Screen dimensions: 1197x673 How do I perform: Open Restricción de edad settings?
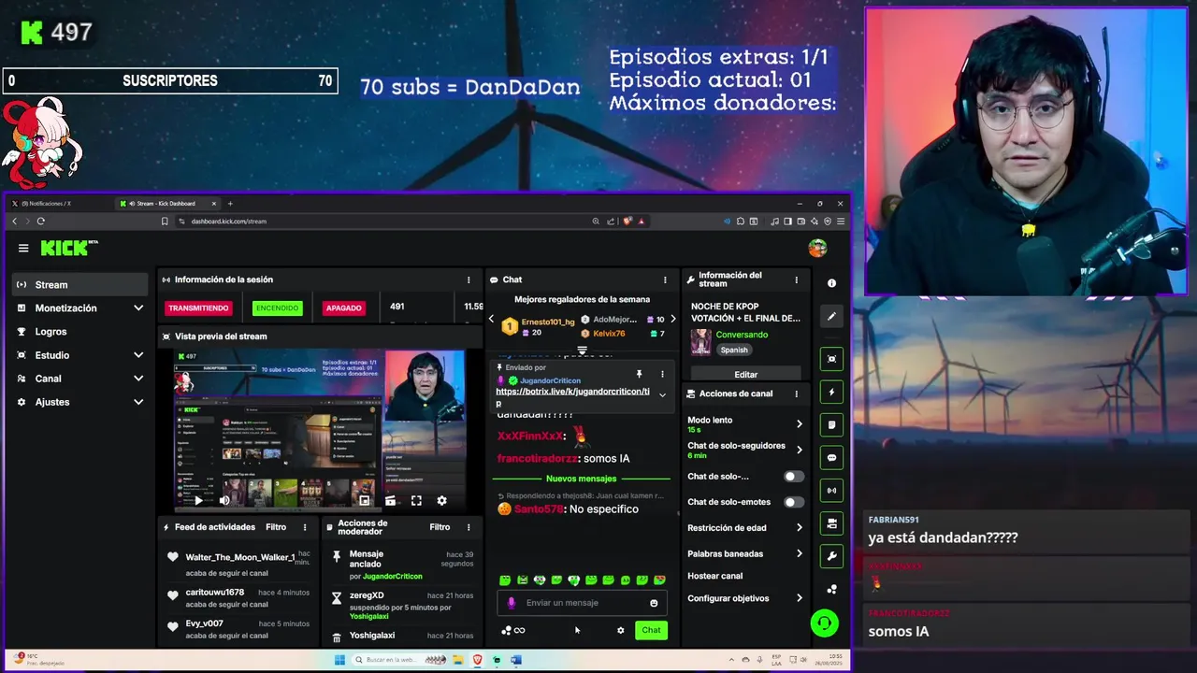[x=745, y=528]
